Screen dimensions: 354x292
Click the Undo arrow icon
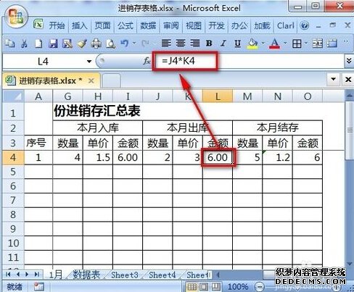pos(125,43)
